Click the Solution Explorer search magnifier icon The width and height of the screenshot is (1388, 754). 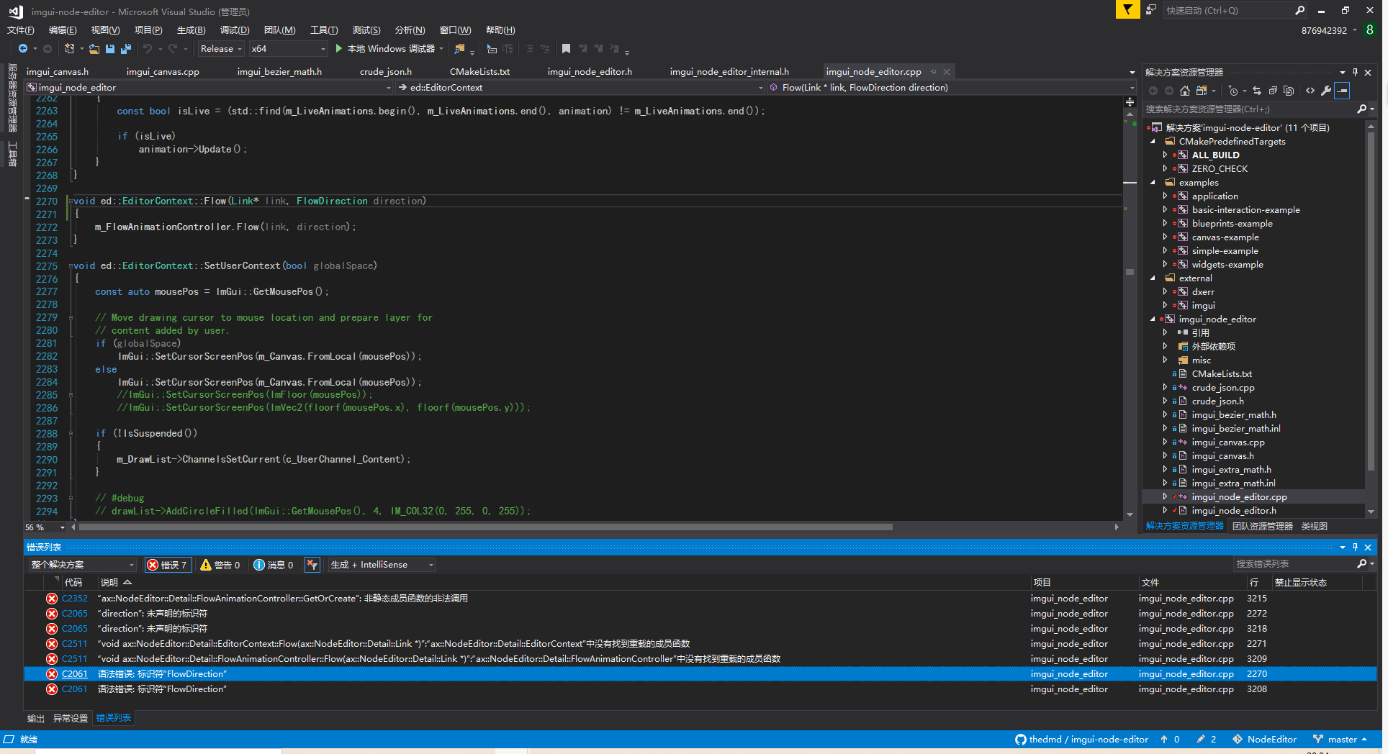coord(1361,109)
